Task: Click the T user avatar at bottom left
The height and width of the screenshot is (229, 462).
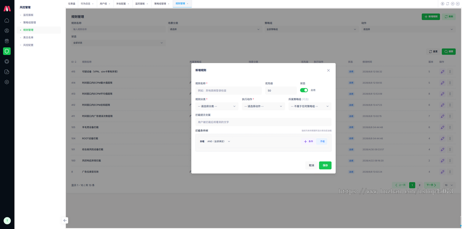Action: point(7,221)
